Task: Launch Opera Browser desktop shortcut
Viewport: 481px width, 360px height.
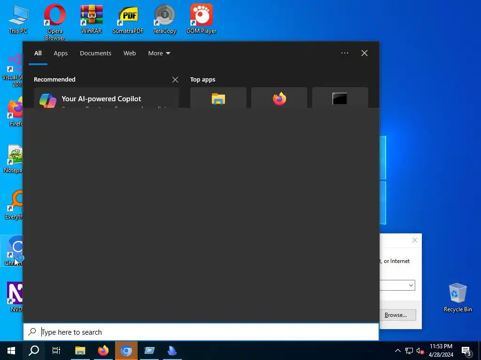Action: (x=55, y=22)
